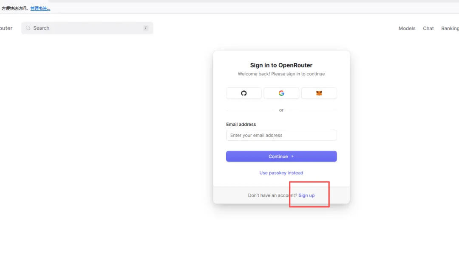Choose the MetaMask fox sign-in button
The height and width of the screenshot is (259, 459).
point(319,93)
